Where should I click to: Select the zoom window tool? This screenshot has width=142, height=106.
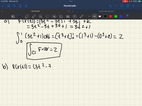pyautogui.click(x=13, y=16)
